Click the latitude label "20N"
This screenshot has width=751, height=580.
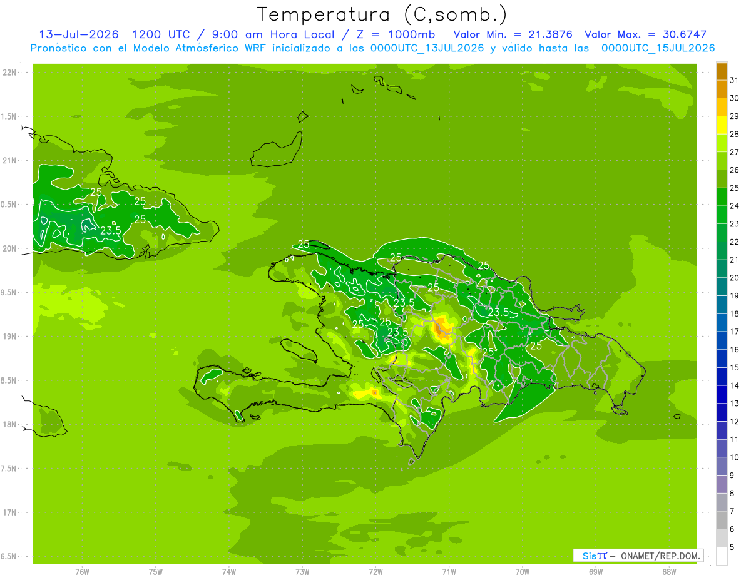pyautogui.click(x=9, y=248)
